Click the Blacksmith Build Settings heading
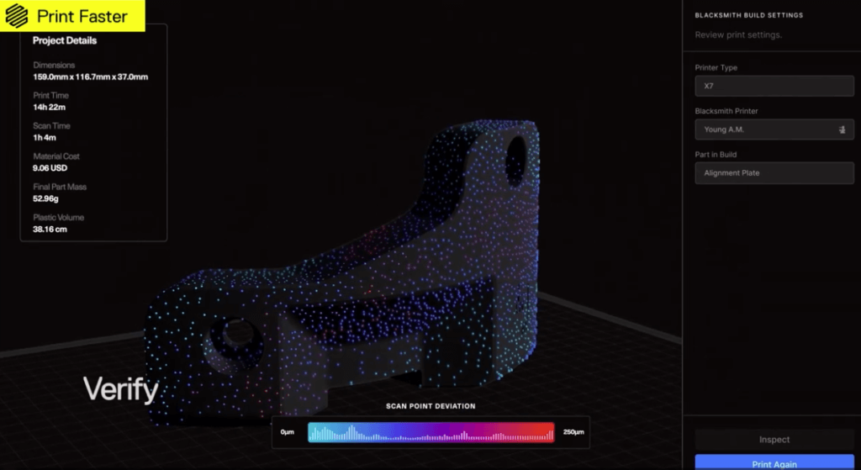This screenshot has height=470, width=861. pos(749,15)
